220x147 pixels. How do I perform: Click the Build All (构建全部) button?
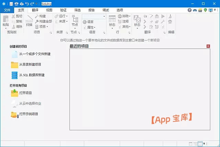click(44, 21)
